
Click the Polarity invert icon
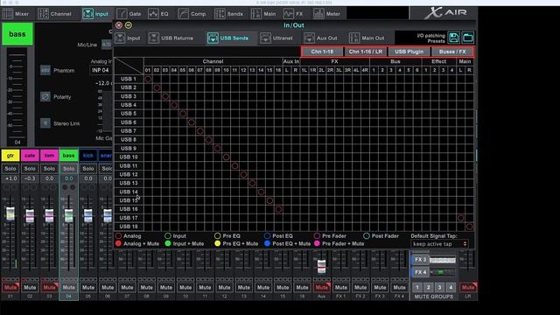(45, 97)
